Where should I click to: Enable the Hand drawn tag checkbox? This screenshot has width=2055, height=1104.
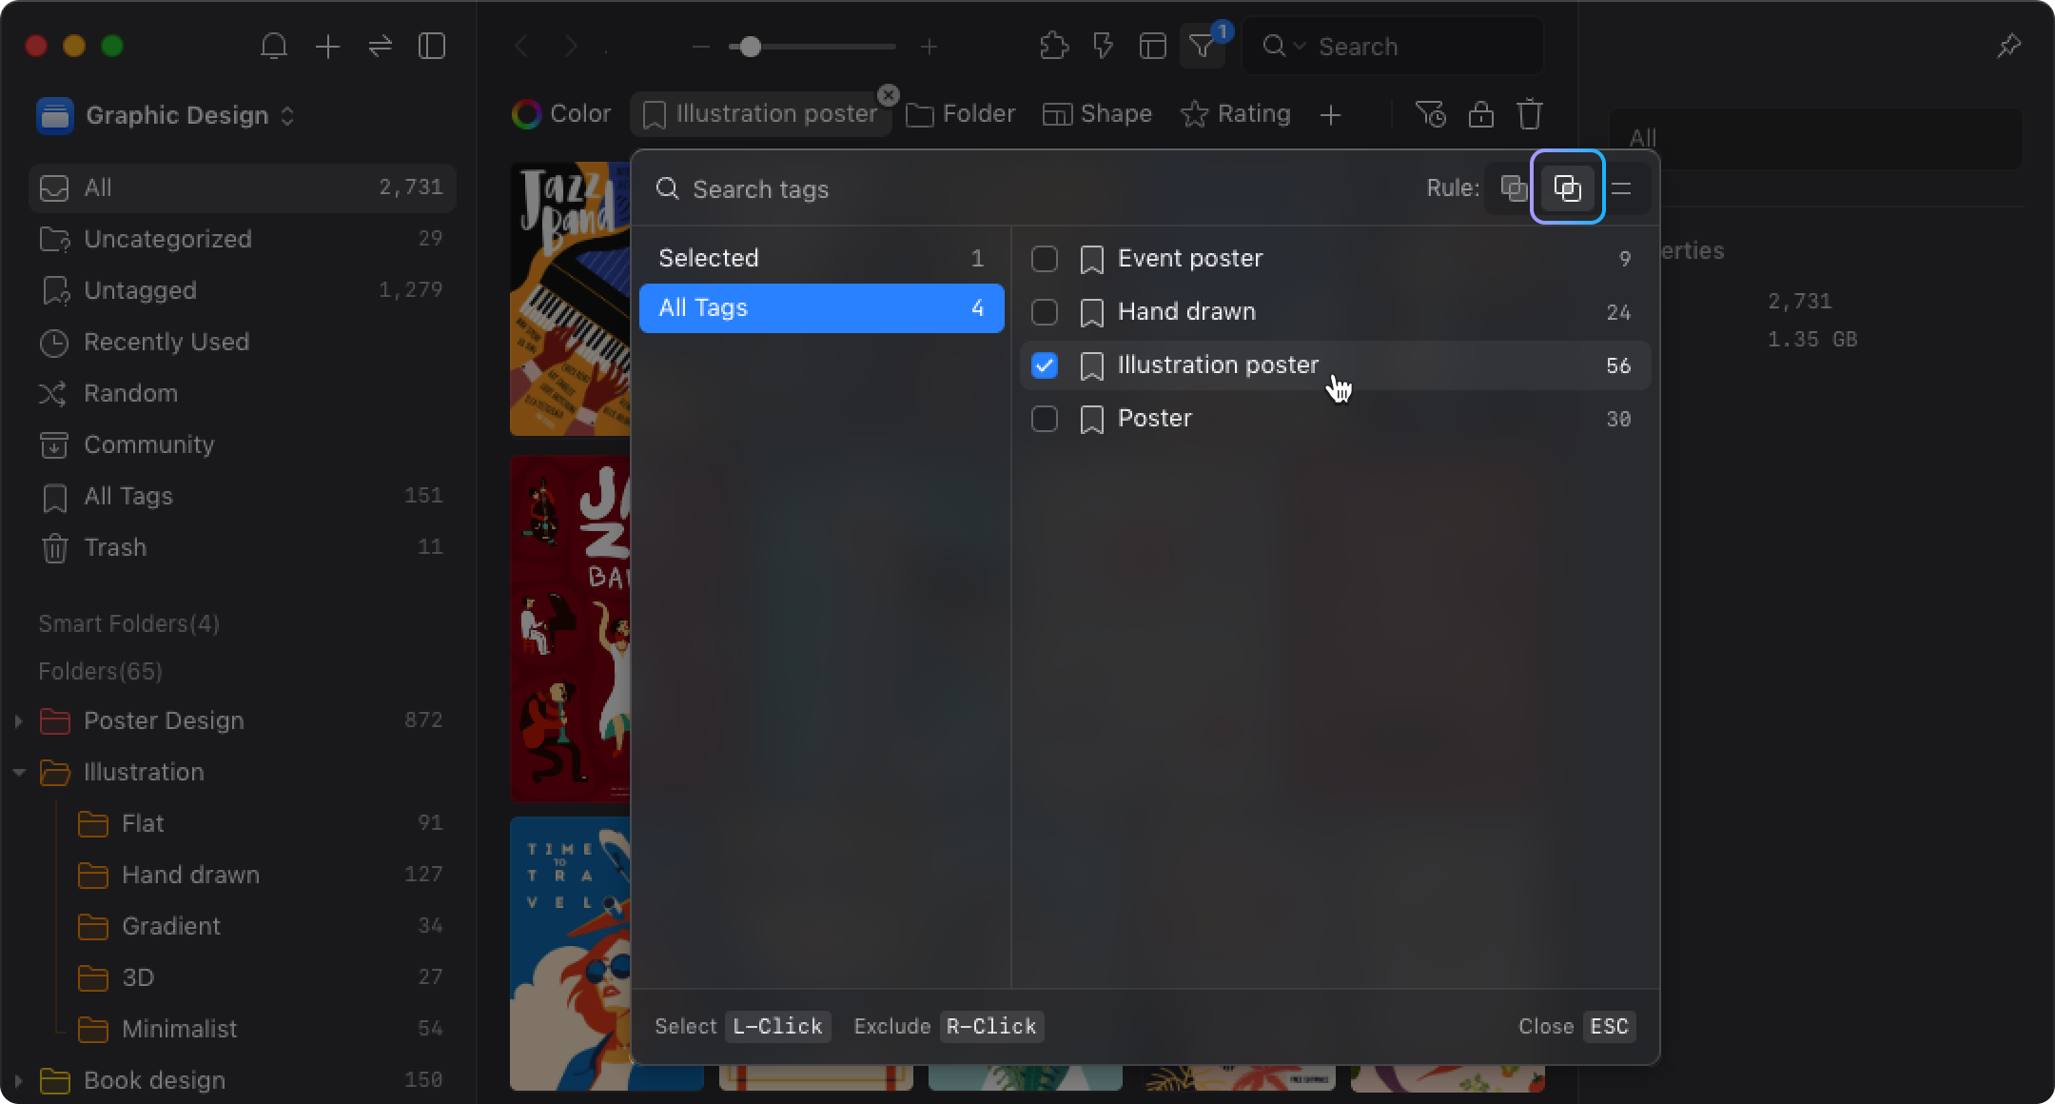[1046, 311]
